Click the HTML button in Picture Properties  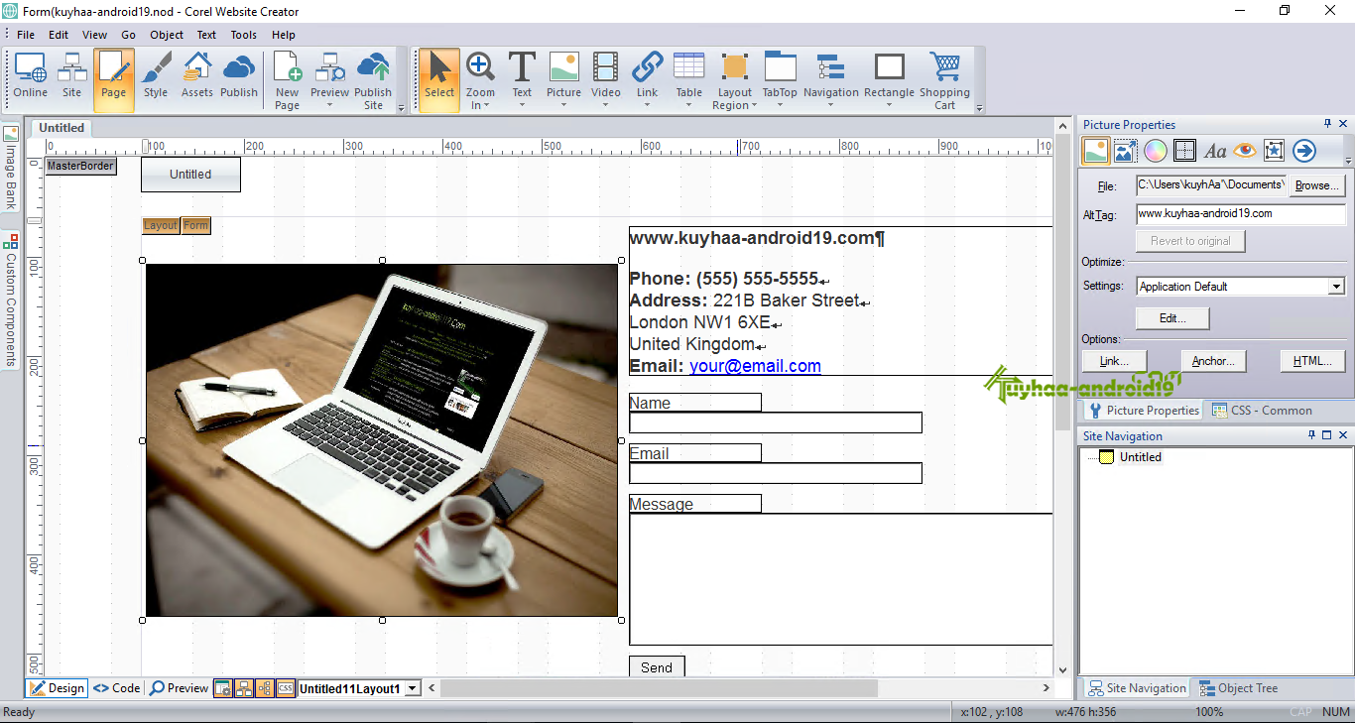pyautogui.click(x=1311, y=360)
